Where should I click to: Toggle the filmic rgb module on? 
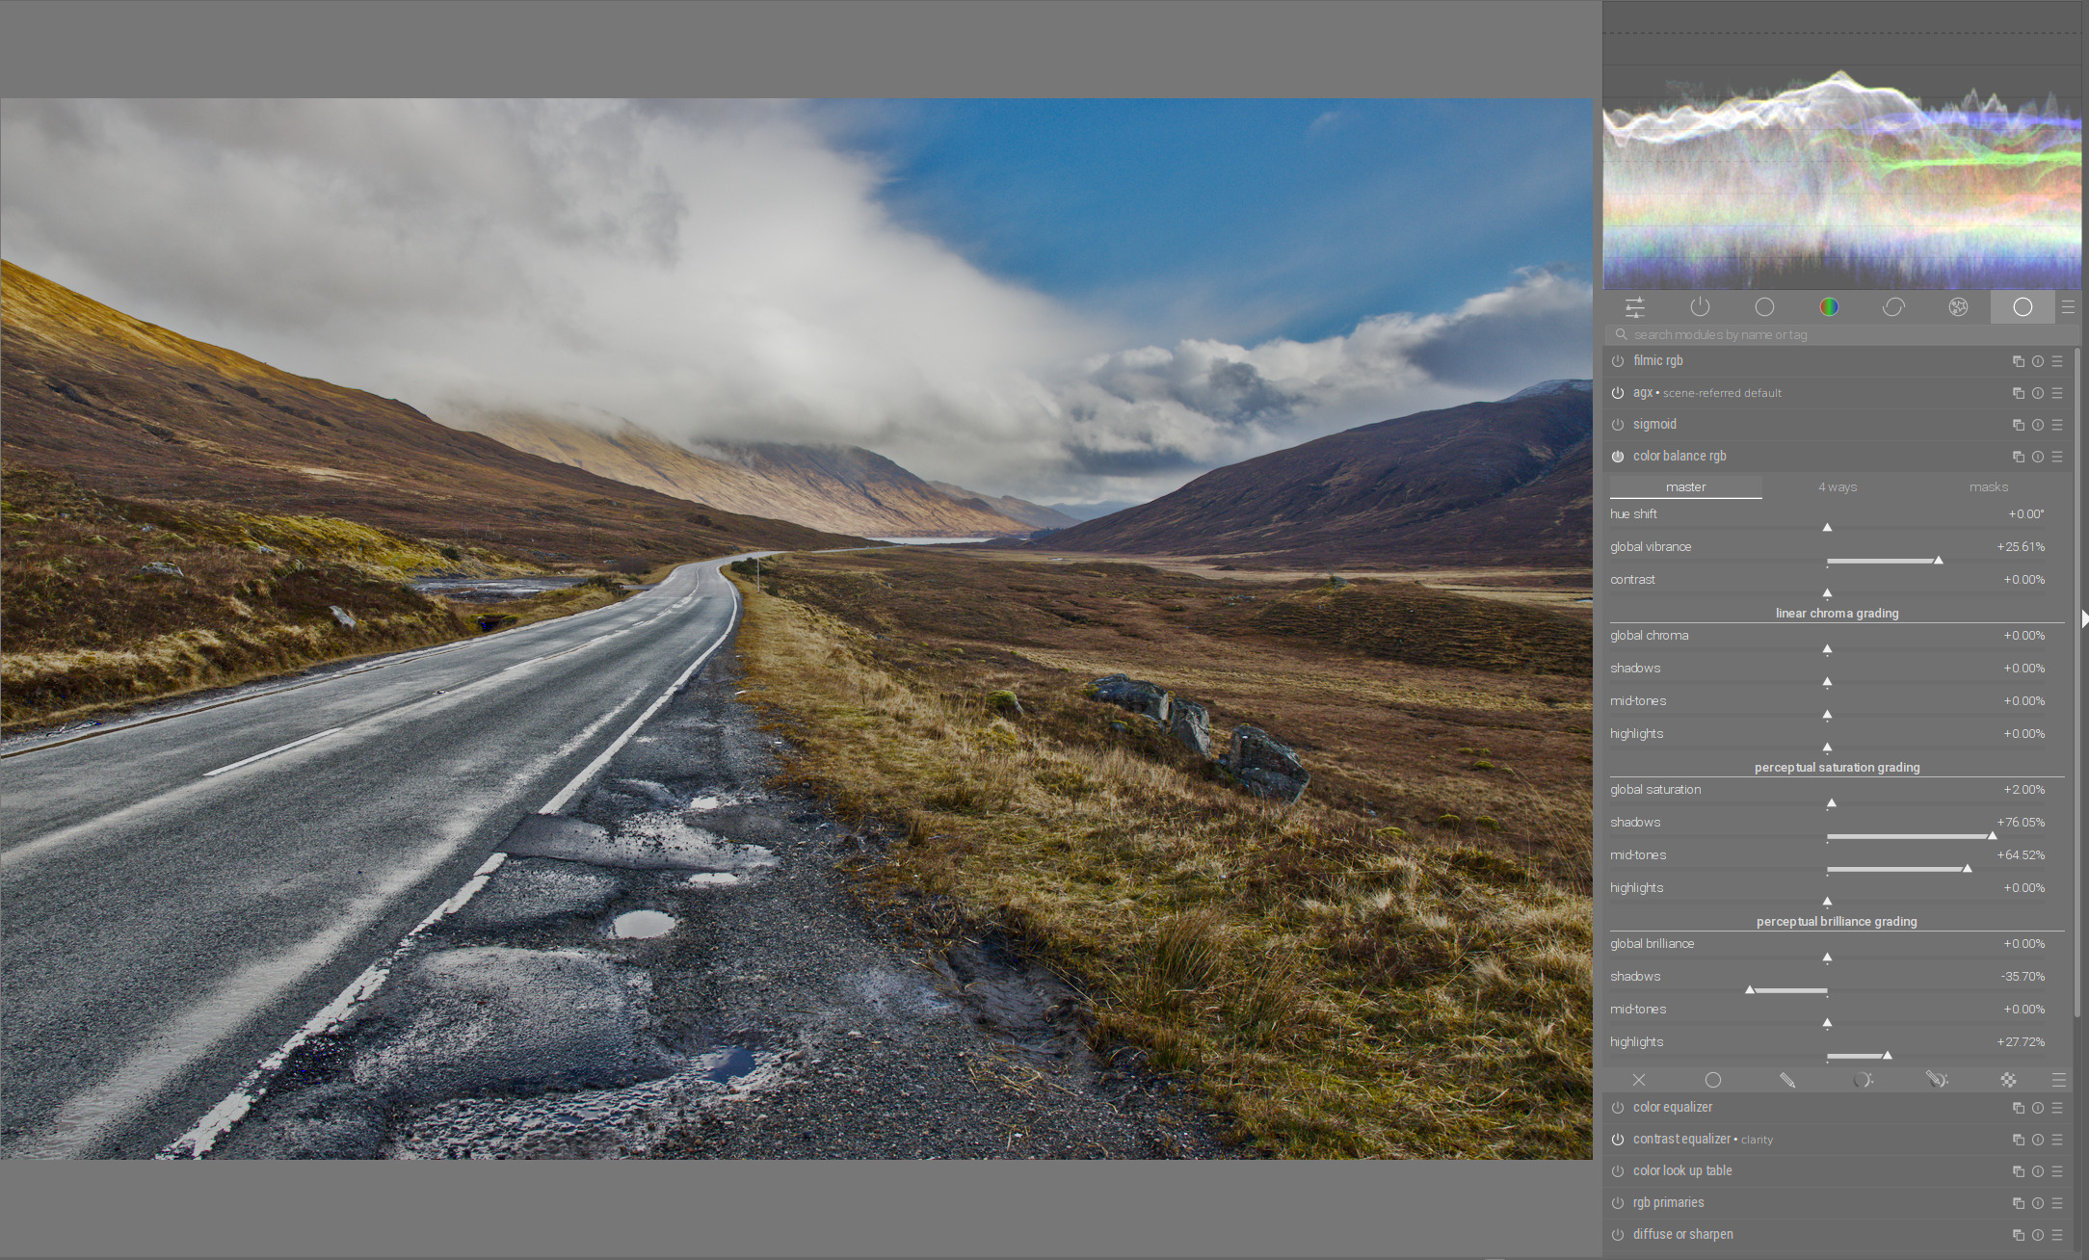[1618, 361]
